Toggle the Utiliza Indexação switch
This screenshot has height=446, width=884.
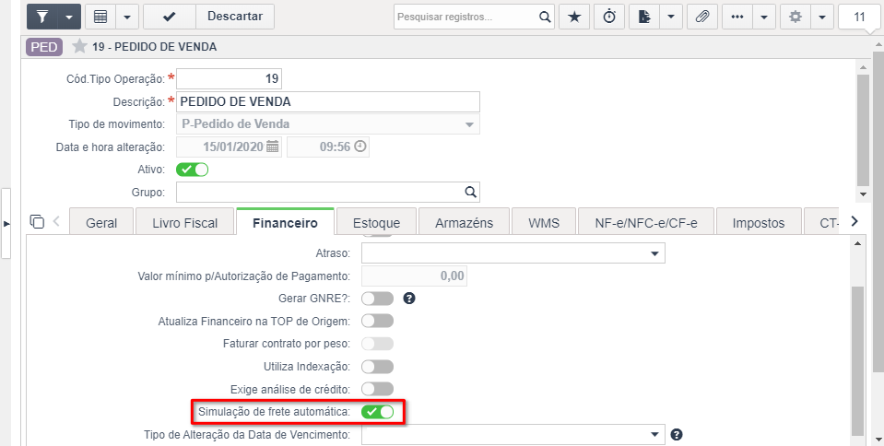(377, 367)
